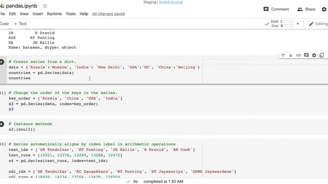Open the Insert menu
Image resolution: width=328 pixels, height=184 pixels.
coord(37,14)
